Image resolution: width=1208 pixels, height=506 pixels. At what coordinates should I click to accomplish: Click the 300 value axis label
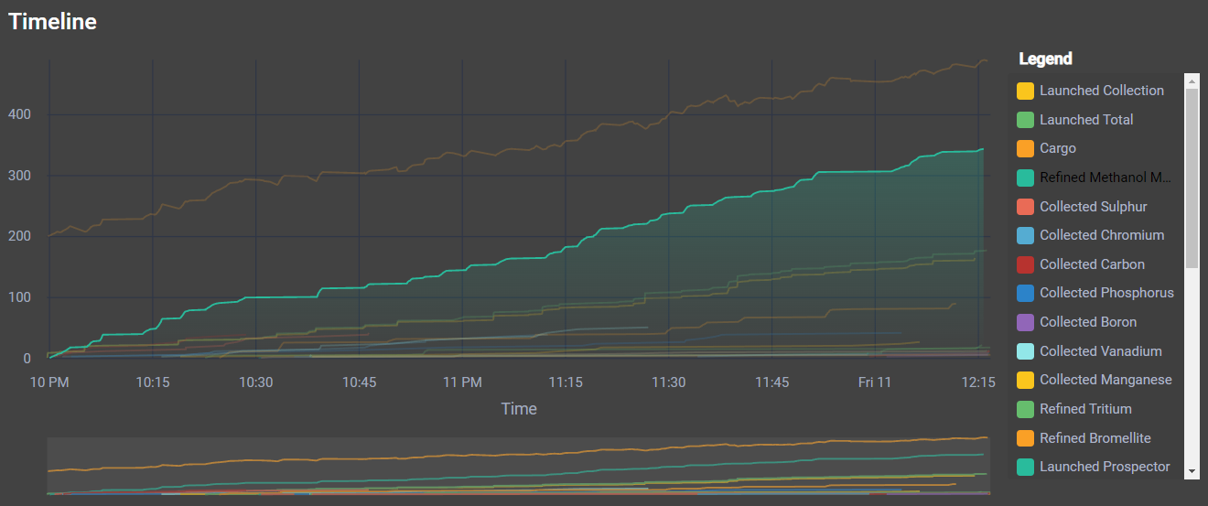pos(19,176)
